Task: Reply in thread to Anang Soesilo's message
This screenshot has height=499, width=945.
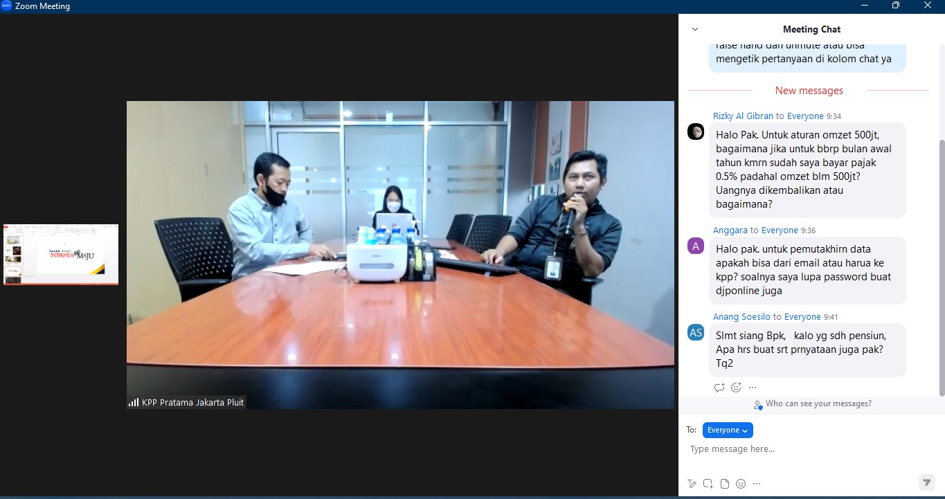Action: 719,388
